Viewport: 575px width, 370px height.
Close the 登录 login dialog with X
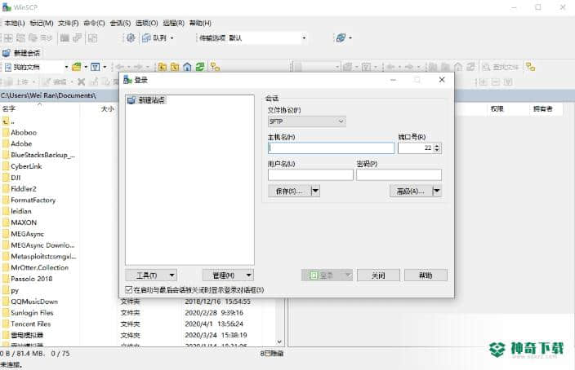442,80
